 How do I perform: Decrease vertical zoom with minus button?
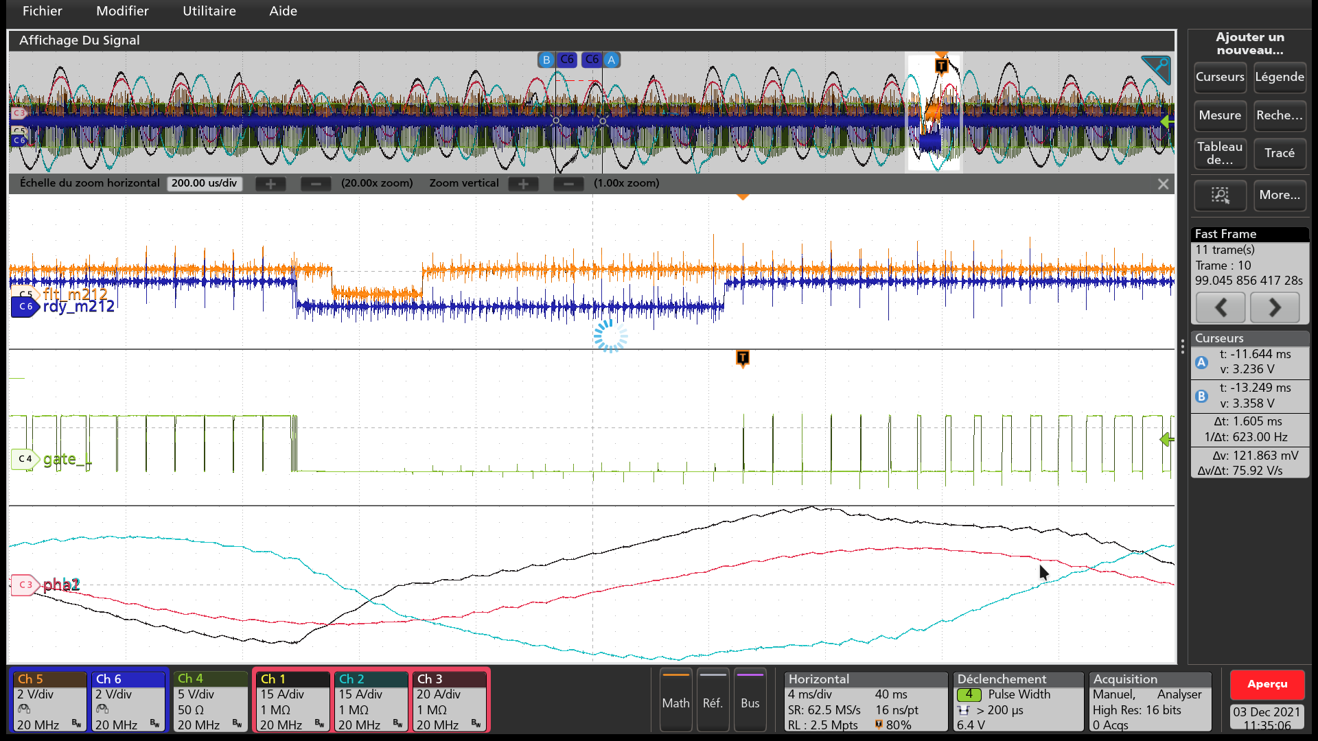click(x=568, y=184)
